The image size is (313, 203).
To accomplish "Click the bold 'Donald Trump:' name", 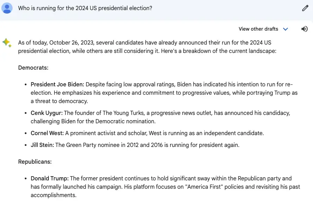I will click(x=49, y=178).
